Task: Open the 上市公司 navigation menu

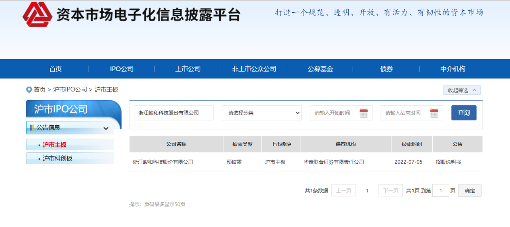Action: click(x=188, y=69)
